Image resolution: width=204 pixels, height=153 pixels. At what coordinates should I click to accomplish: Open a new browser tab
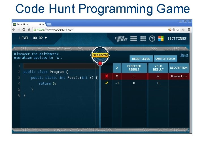(x=49, y=24)
